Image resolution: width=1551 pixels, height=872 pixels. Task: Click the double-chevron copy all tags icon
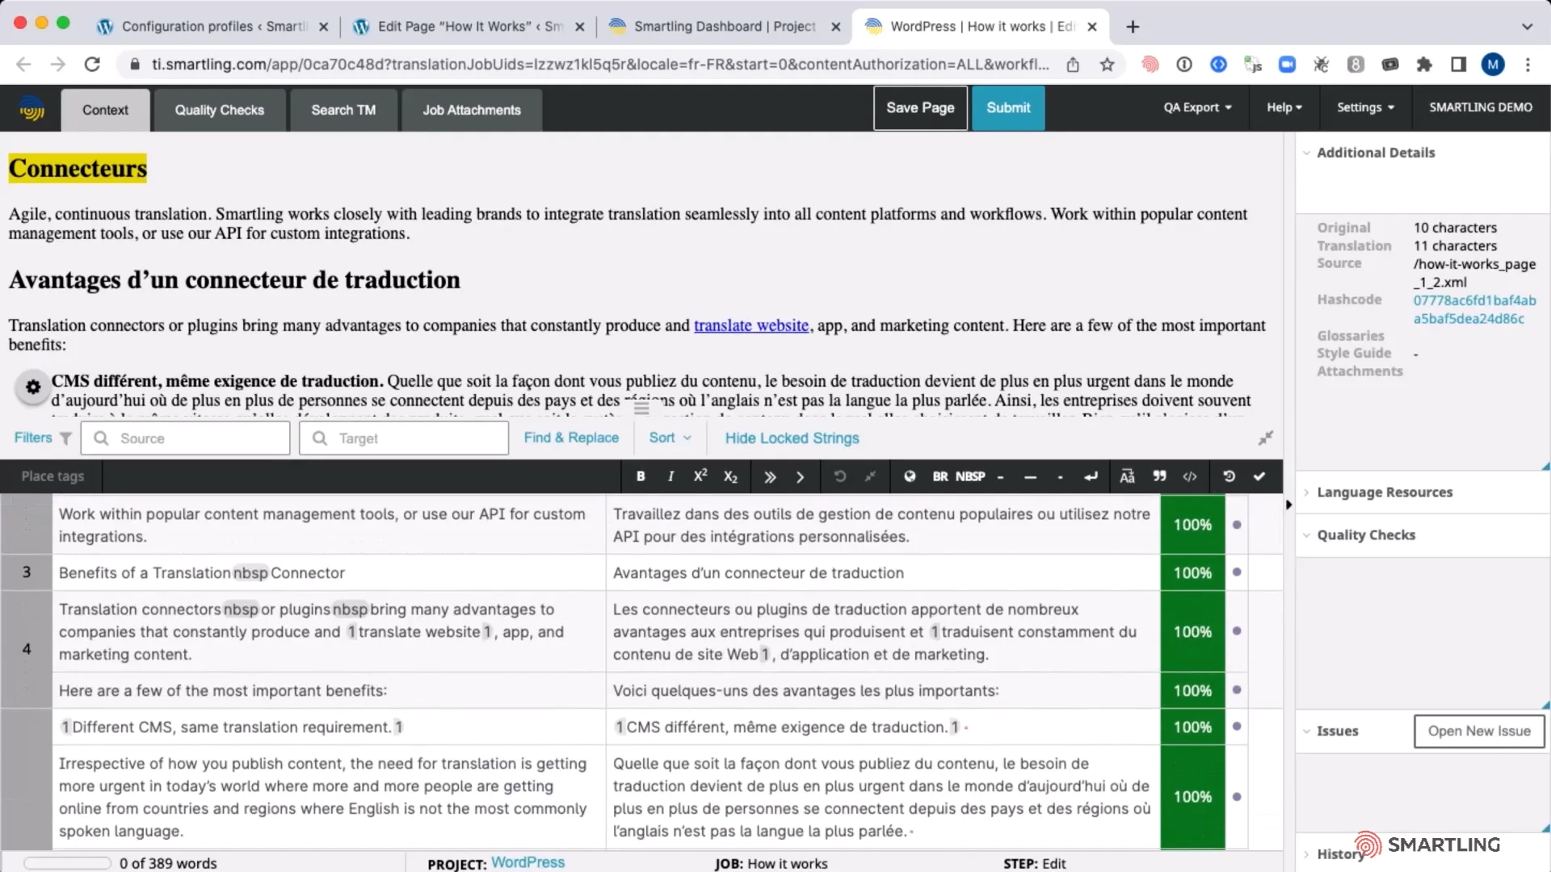770,477
